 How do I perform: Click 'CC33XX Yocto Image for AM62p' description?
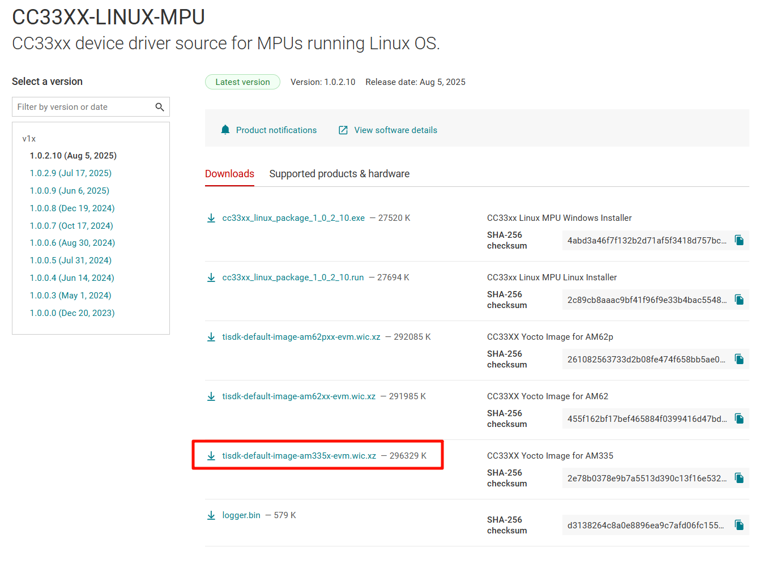550,337
